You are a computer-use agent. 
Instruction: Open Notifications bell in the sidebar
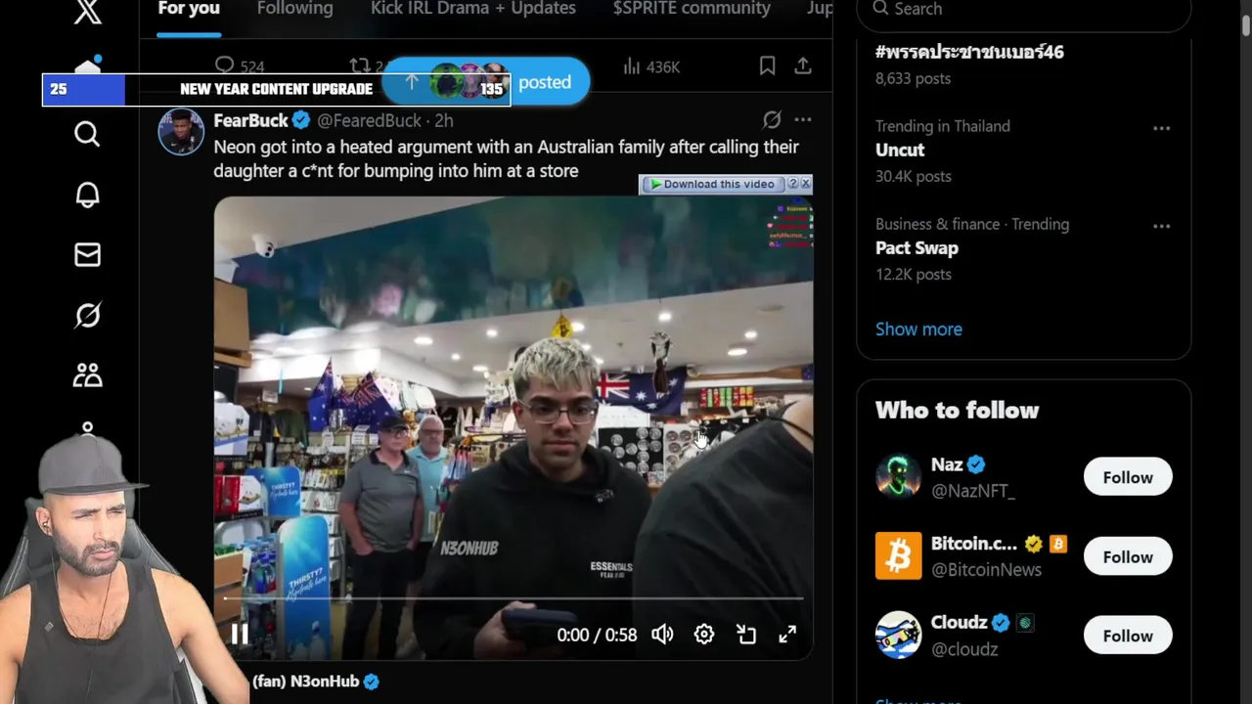(x=87, y=195)
